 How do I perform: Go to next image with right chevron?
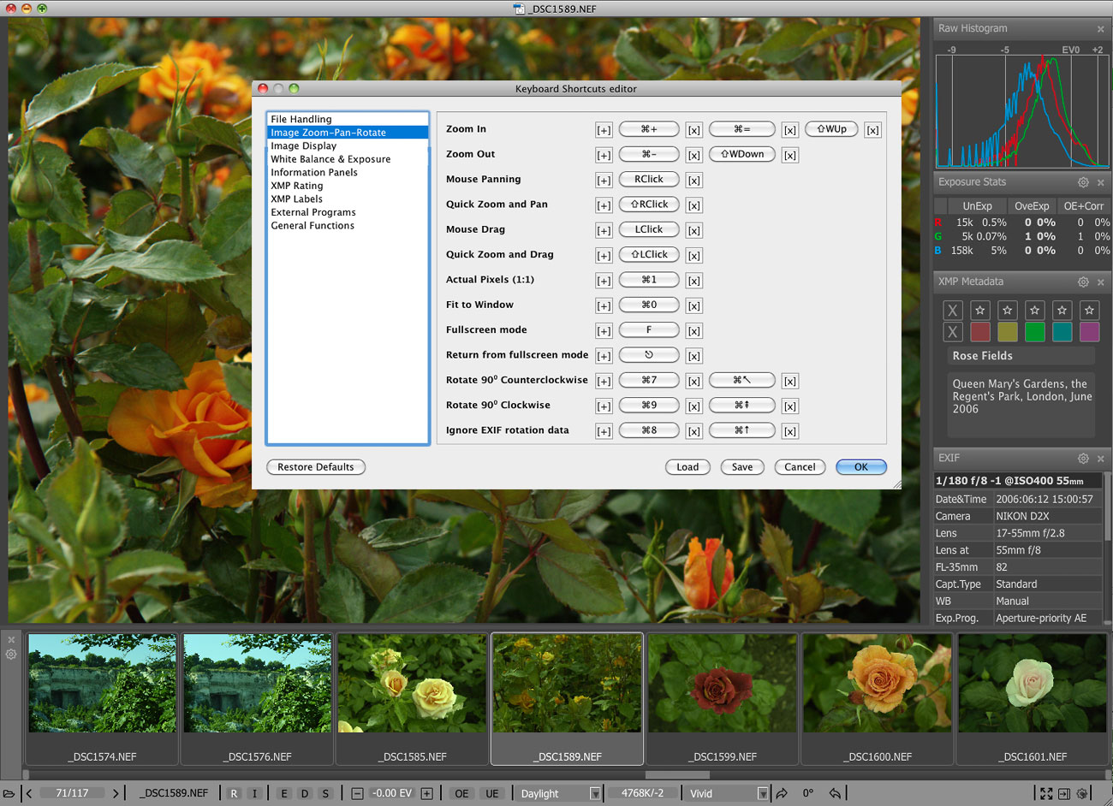pyautogui.click(x=116, y=793)
